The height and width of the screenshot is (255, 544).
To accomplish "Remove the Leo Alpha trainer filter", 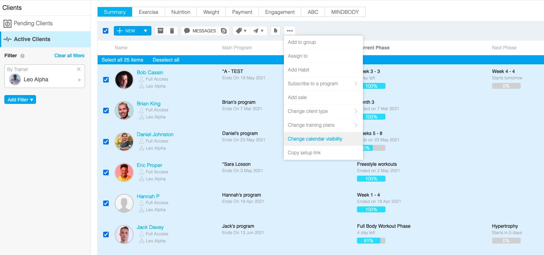I will (x=79, y=69).
